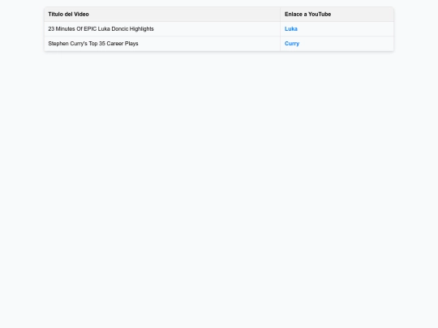Click '23 Minutes Of EPIC Luka Doncic Highlights' cell

162,29
